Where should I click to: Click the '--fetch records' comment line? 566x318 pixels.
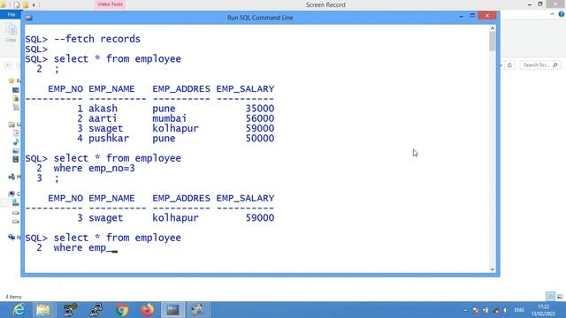(x=97, y=39)
